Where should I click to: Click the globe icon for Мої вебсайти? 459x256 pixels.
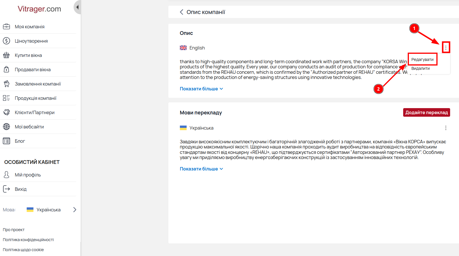point(6,127)
